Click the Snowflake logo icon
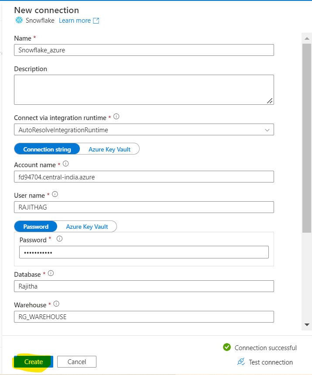The width and height of the screenshot is (312, 375). pyautogui.click(x=19, y=21)
